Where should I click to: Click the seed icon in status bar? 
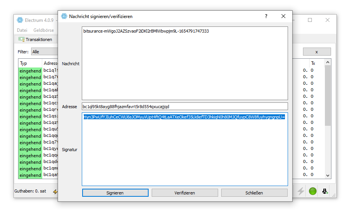click(x=325, y=191)
